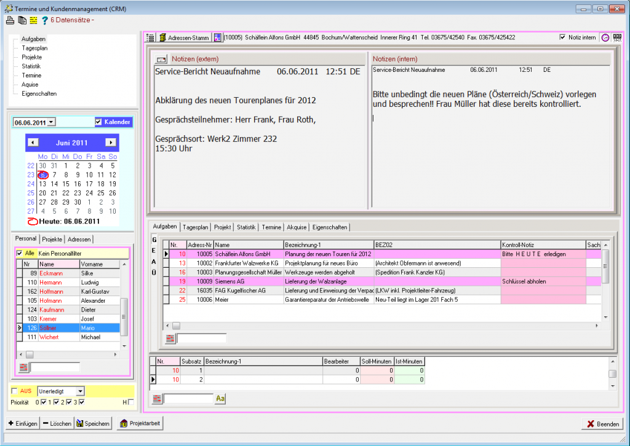Save with the Speichern button
Screen dimensions: 630x446
(x=93, y=423)
